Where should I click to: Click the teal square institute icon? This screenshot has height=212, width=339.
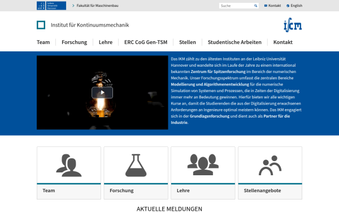click(x=41, y=25)
